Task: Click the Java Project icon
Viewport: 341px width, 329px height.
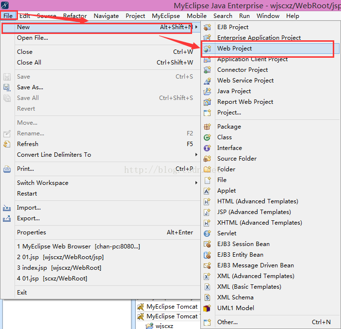Action: pos(207,91)
